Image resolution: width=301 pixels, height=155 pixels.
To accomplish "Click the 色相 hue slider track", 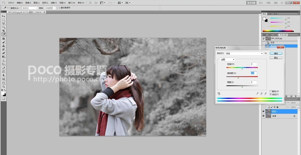I will coord(242,67).
